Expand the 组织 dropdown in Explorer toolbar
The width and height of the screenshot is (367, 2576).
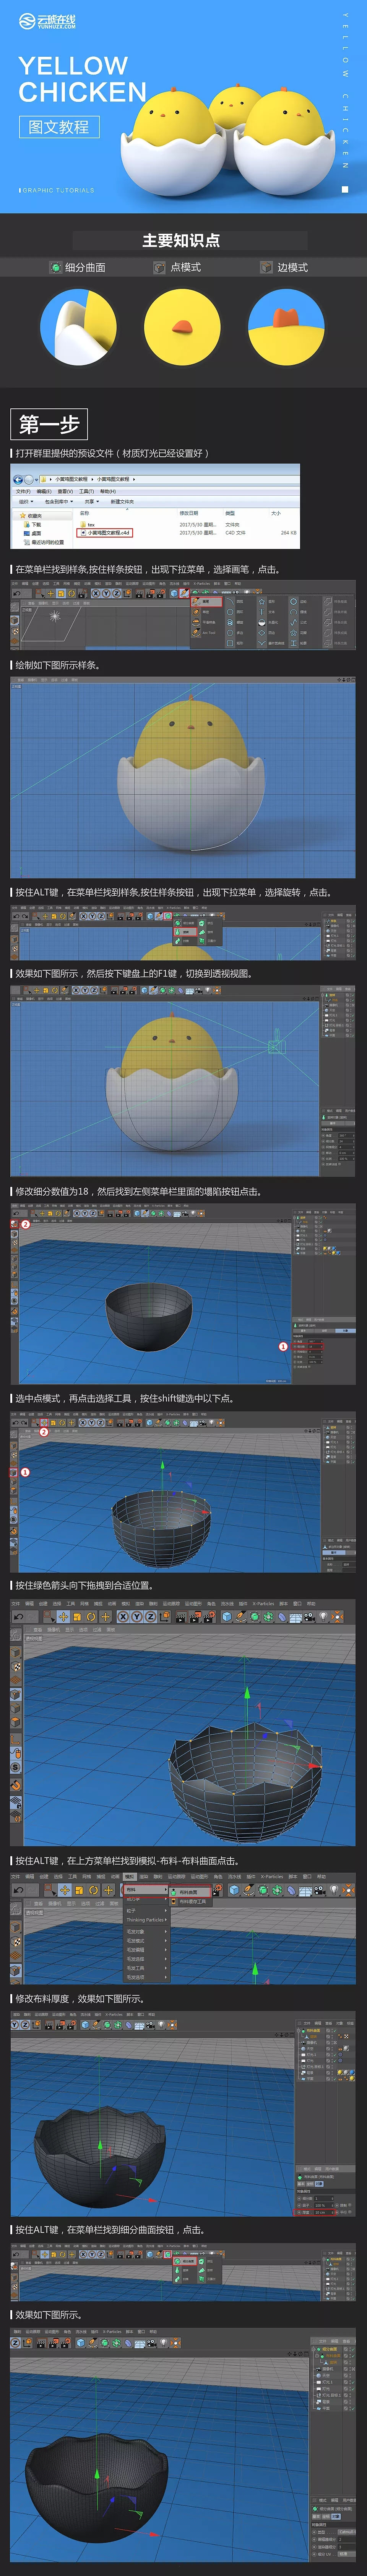(26, 502)
